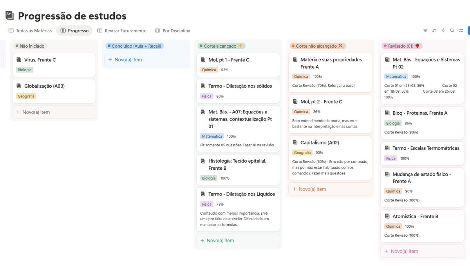Click Biologia tag on Vírus card

coord(25,70)
